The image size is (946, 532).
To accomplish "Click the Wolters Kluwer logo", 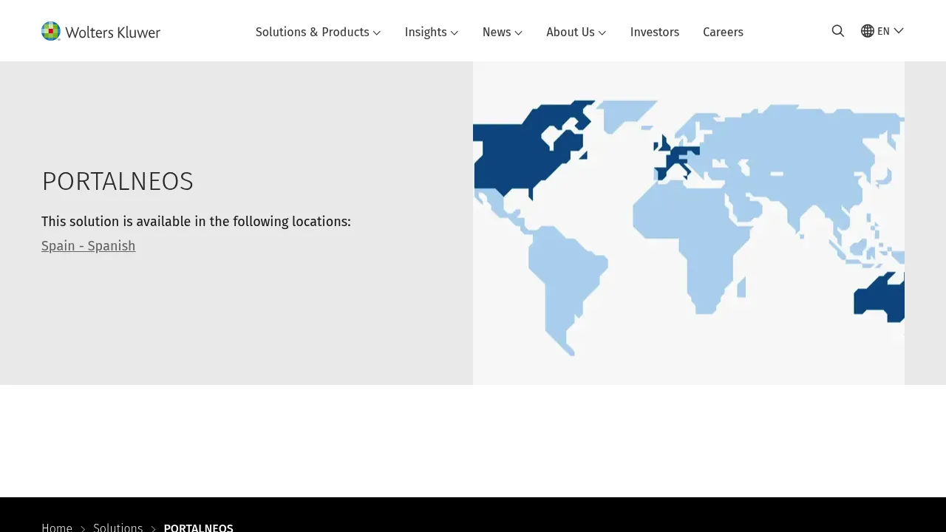I will tap(101, 31).
